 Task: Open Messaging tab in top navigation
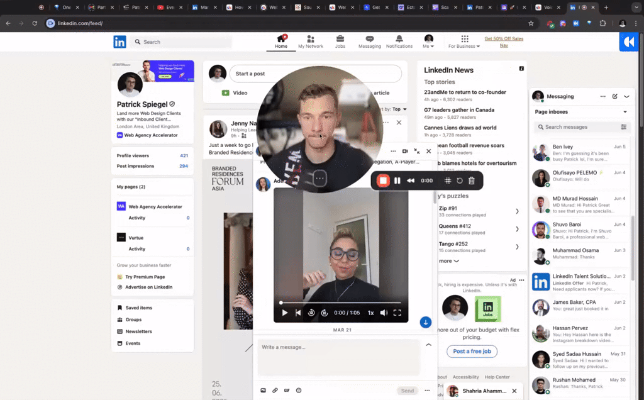pyautogui.click(x=370, y=42)
